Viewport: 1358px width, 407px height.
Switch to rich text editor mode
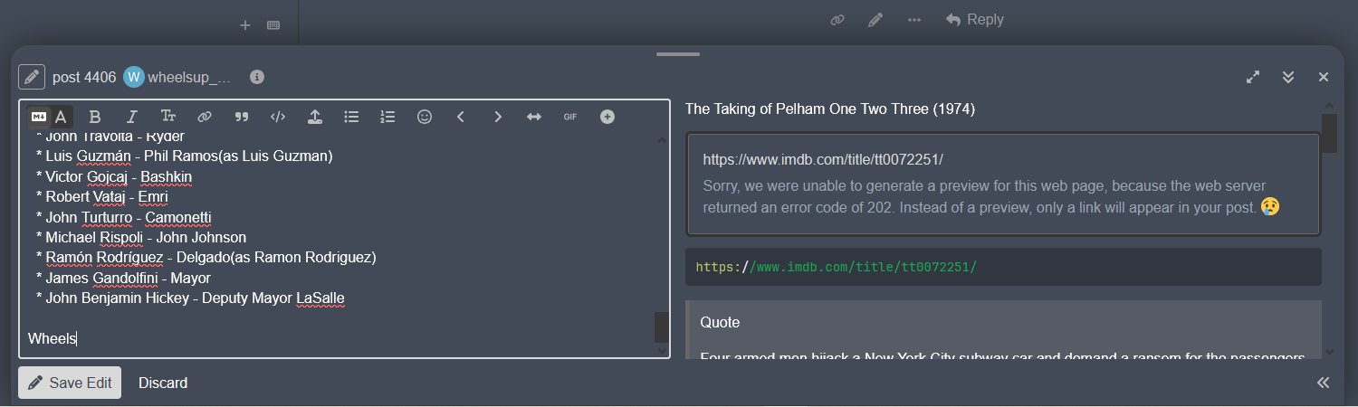(x=61, y=117)
